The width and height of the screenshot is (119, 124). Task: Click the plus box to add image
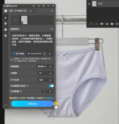coord(15,20)
